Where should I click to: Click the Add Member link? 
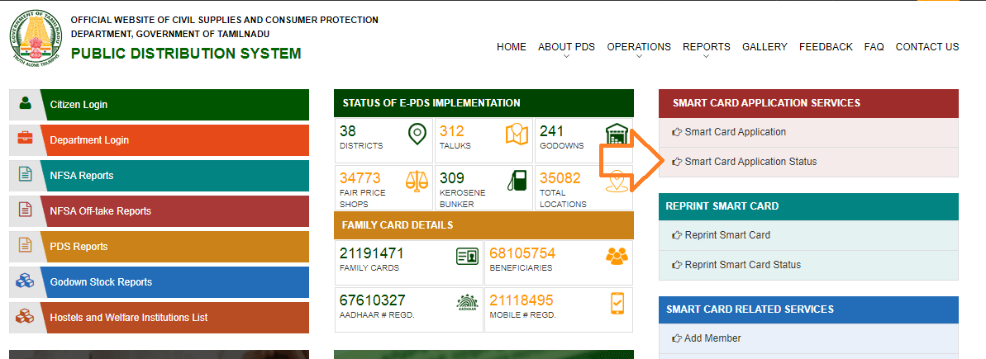[x=712, y=338]
